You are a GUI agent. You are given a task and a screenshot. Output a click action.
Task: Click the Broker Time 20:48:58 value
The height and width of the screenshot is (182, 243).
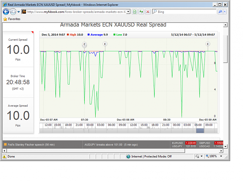click(18, 82)
